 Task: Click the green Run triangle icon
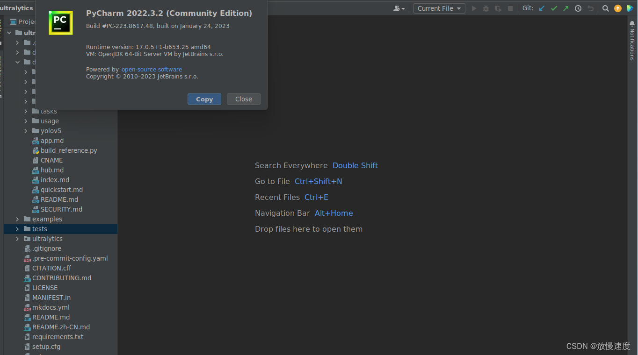pyautogui.click(x=474, y=8)
